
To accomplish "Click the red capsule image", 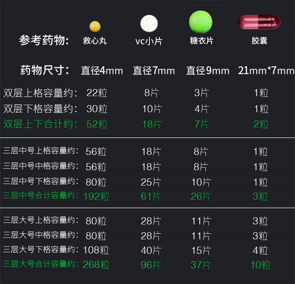I will (x=259, y=22).
